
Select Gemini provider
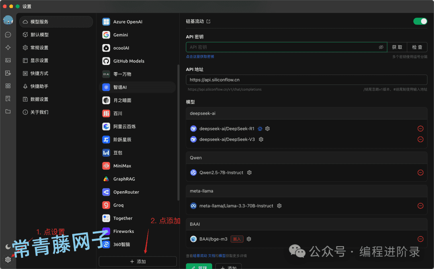[137, 35]
